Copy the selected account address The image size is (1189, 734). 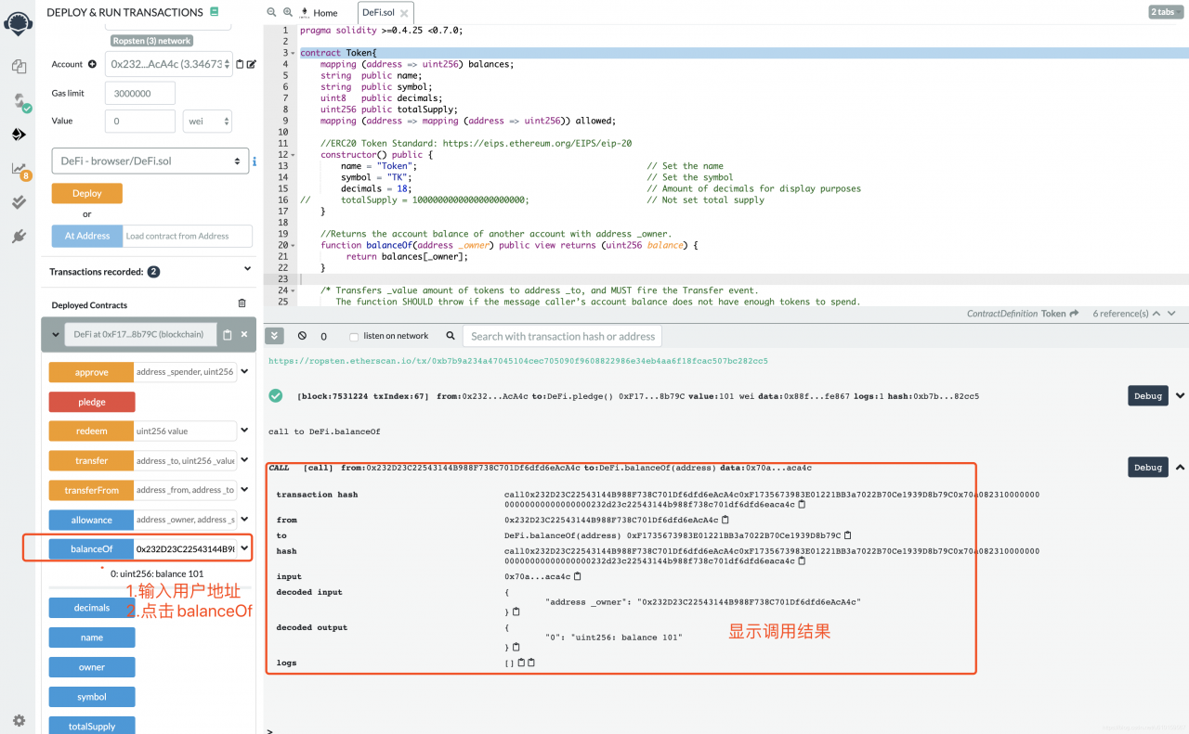(240, 64)
